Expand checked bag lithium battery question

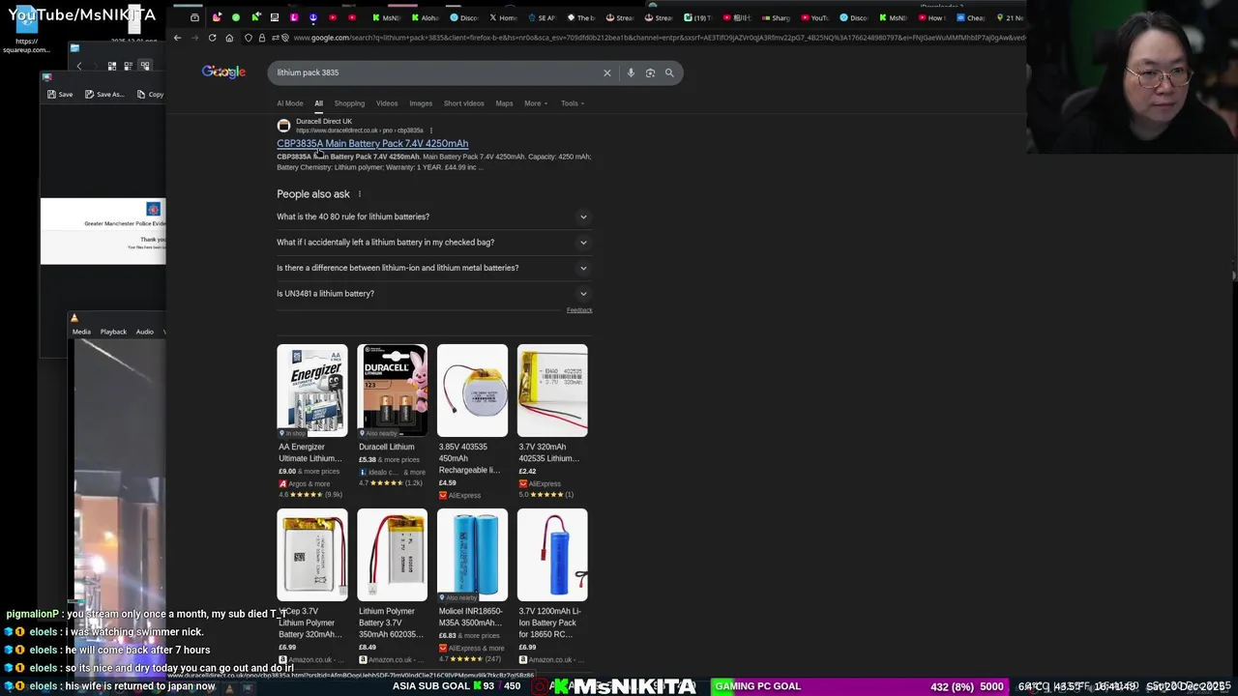(432, 243)
